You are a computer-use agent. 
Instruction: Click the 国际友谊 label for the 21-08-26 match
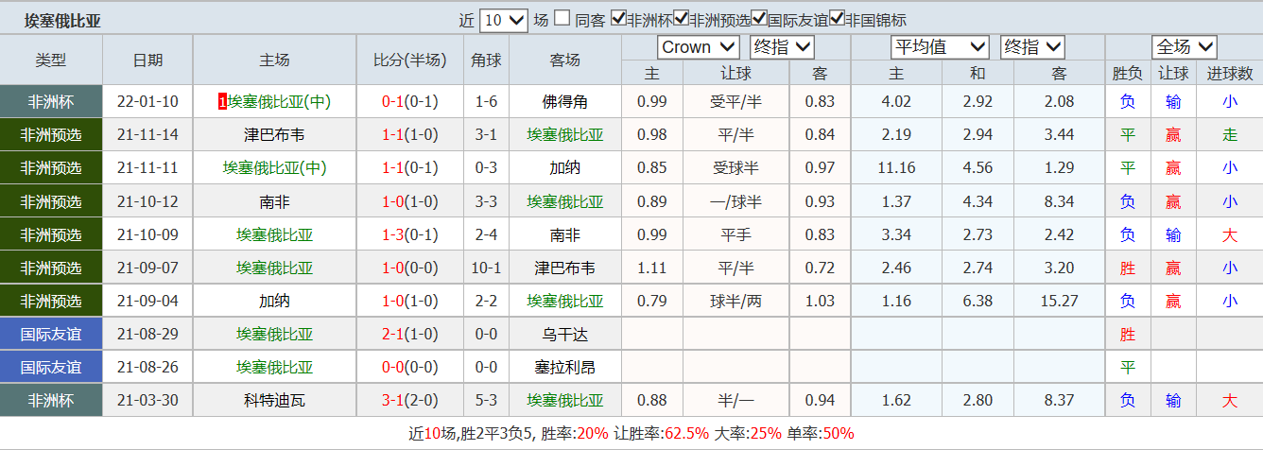tap(51, 367)
